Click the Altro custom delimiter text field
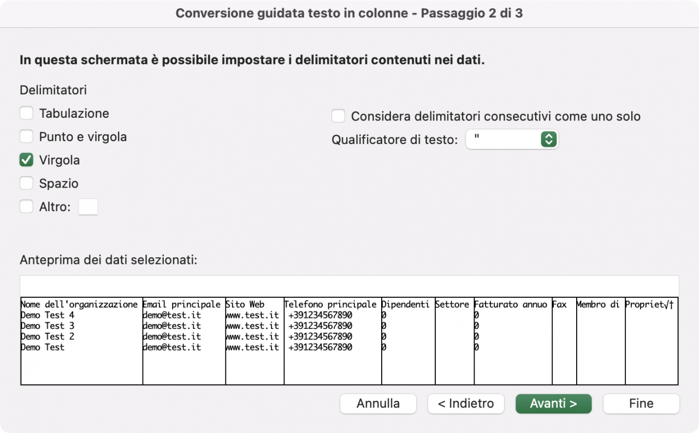This screenshot has height=433, width=699. 88,207
